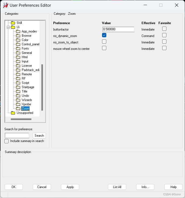
Task: Enable the no_zoom_to_object checkbox
Action: (x=104, y=42)
